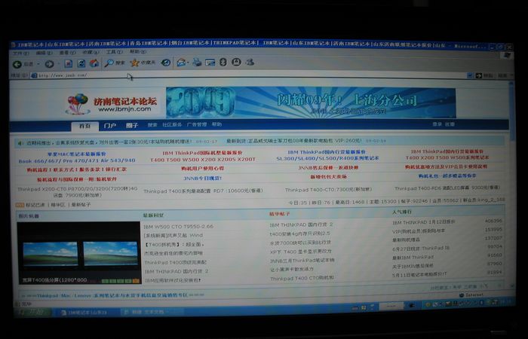Open the Thinkpad T400-CTO:7300元 listing
The image size is (528, 339).
tap(328, 190)
